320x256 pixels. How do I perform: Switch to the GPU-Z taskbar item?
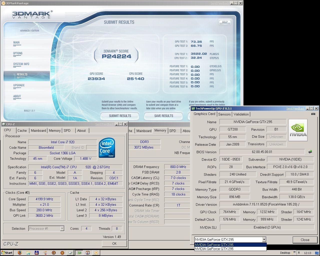tap(79, 253)
